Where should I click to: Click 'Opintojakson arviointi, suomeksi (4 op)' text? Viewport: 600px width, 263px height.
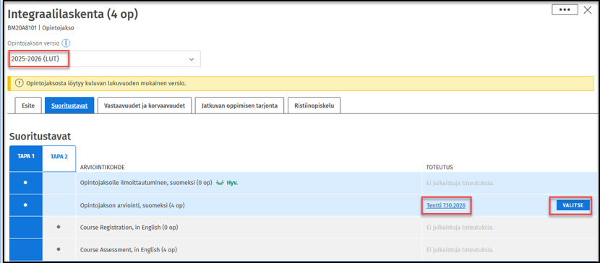(x=132, y=206)
